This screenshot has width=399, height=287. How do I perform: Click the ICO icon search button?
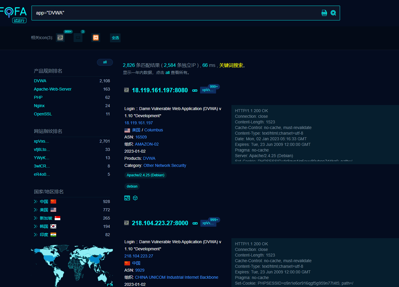click(324, 13)
